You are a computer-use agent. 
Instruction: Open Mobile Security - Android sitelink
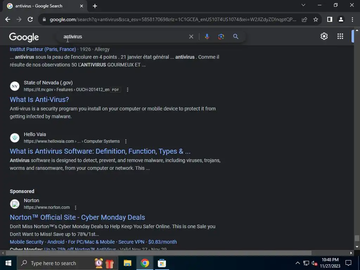(x=37, y=242)
